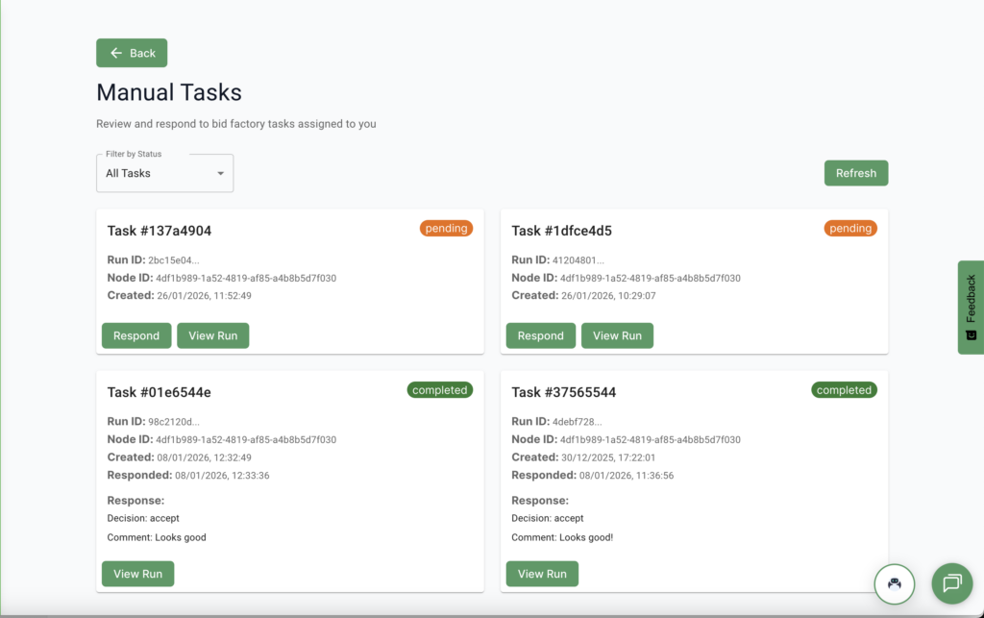This screenshot has width=984, height=618.
Task: Open the chat bubble widget icon
Action: pyautogui.click(x=951, y=583)
